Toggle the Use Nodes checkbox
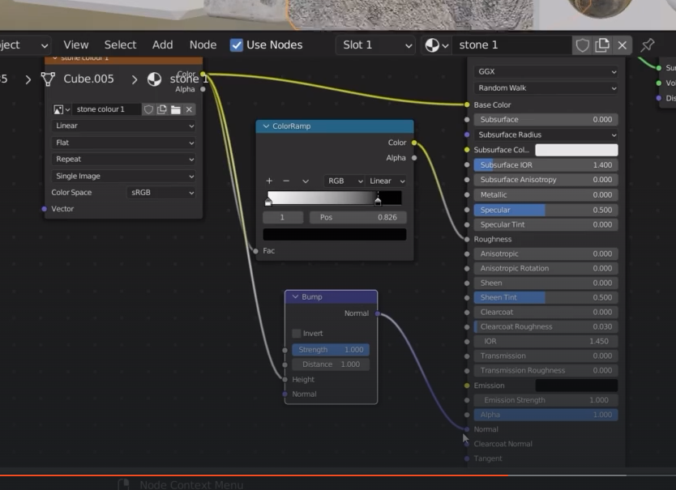676x490 pixels. pyautogui.click(x=236, y=45)
